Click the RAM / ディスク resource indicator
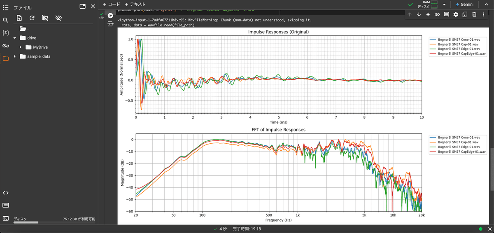Viewport: 494px width, 233px height. [427, 5]
